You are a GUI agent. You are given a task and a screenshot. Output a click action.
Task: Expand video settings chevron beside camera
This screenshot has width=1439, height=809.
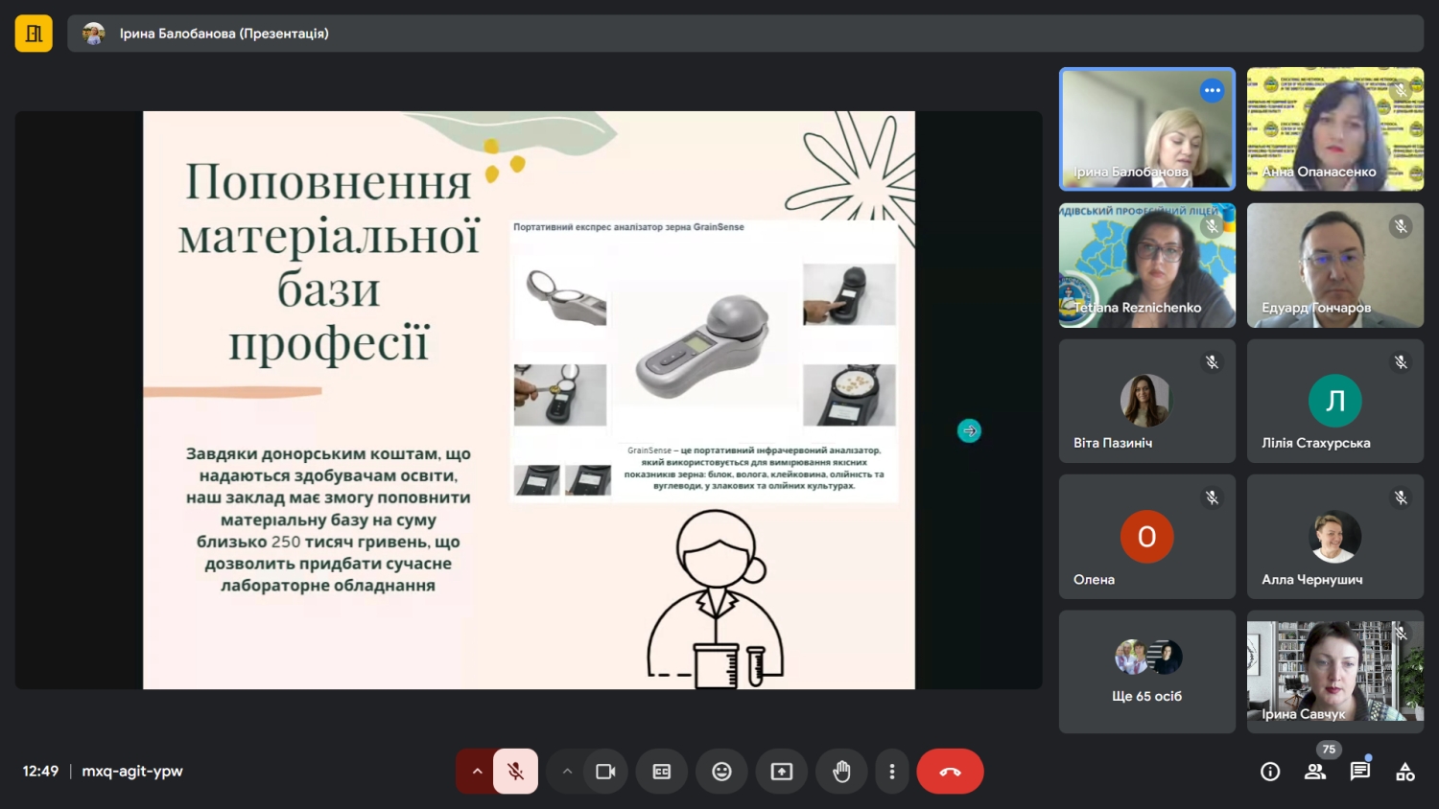pos(567,772)
